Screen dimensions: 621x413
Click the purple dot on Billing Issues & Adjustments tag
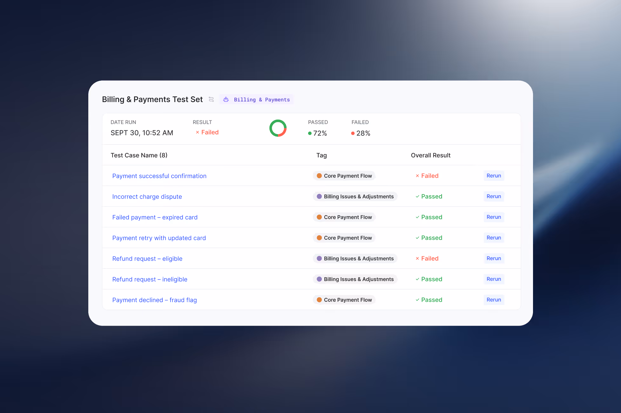tap(319, 196)
